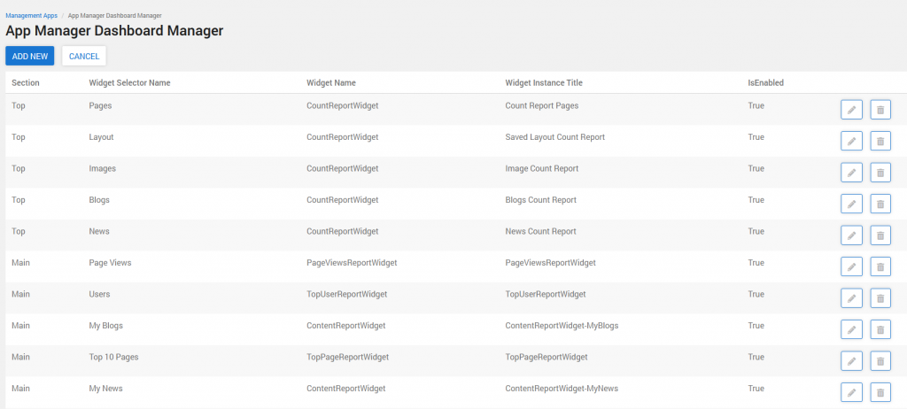Image resolution: width=907 pixels, height=409 pixels.
Task: Click the CANCEL button
Action: click(x=84, y=56)
